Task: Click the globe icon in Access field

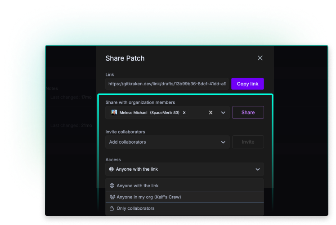Action: 112,169
